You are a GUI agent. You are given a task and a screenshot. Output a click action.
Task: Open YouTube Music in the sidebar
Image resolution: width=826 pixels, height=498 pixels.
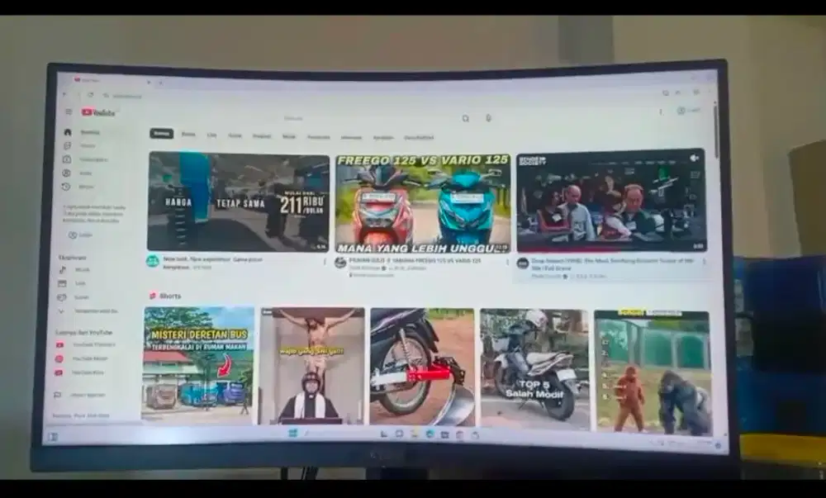83,358
